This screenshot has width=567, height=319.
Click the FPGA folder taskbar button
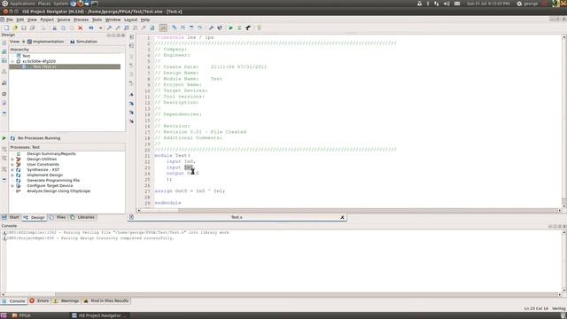pos(21,315)
